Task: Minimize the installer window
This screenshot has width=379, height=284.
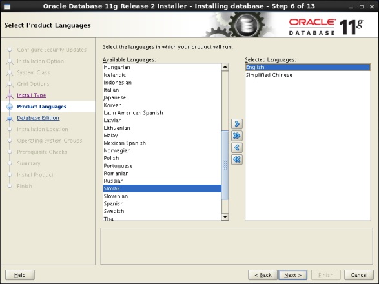Action: 351,6
